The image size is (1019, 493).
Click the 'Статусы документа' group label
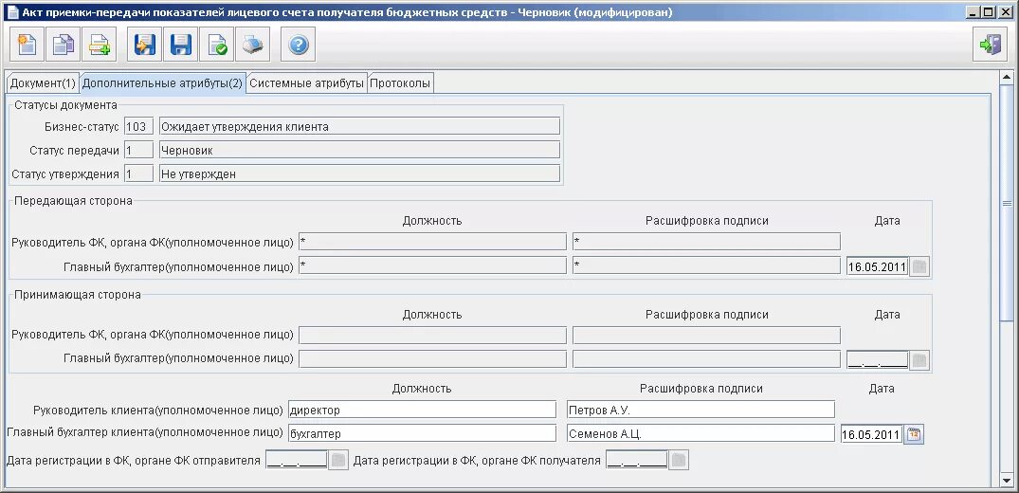(x=65, y=104)
